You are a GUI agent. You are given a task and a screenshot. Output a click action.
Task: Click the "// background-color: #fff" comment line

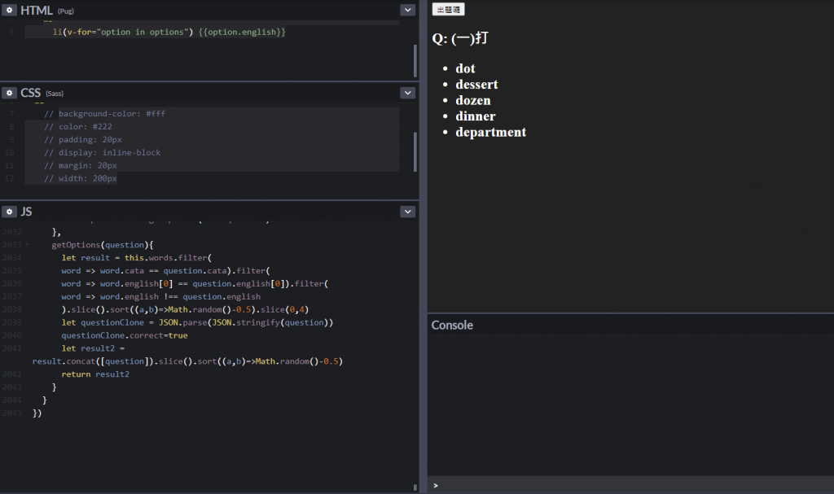(105, 114)
